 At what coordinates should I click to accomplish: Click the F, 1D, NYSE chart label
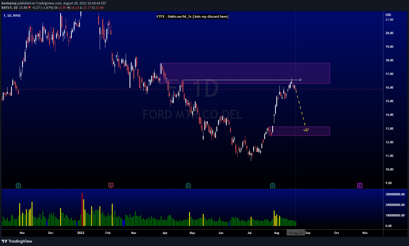coord(12,16)
